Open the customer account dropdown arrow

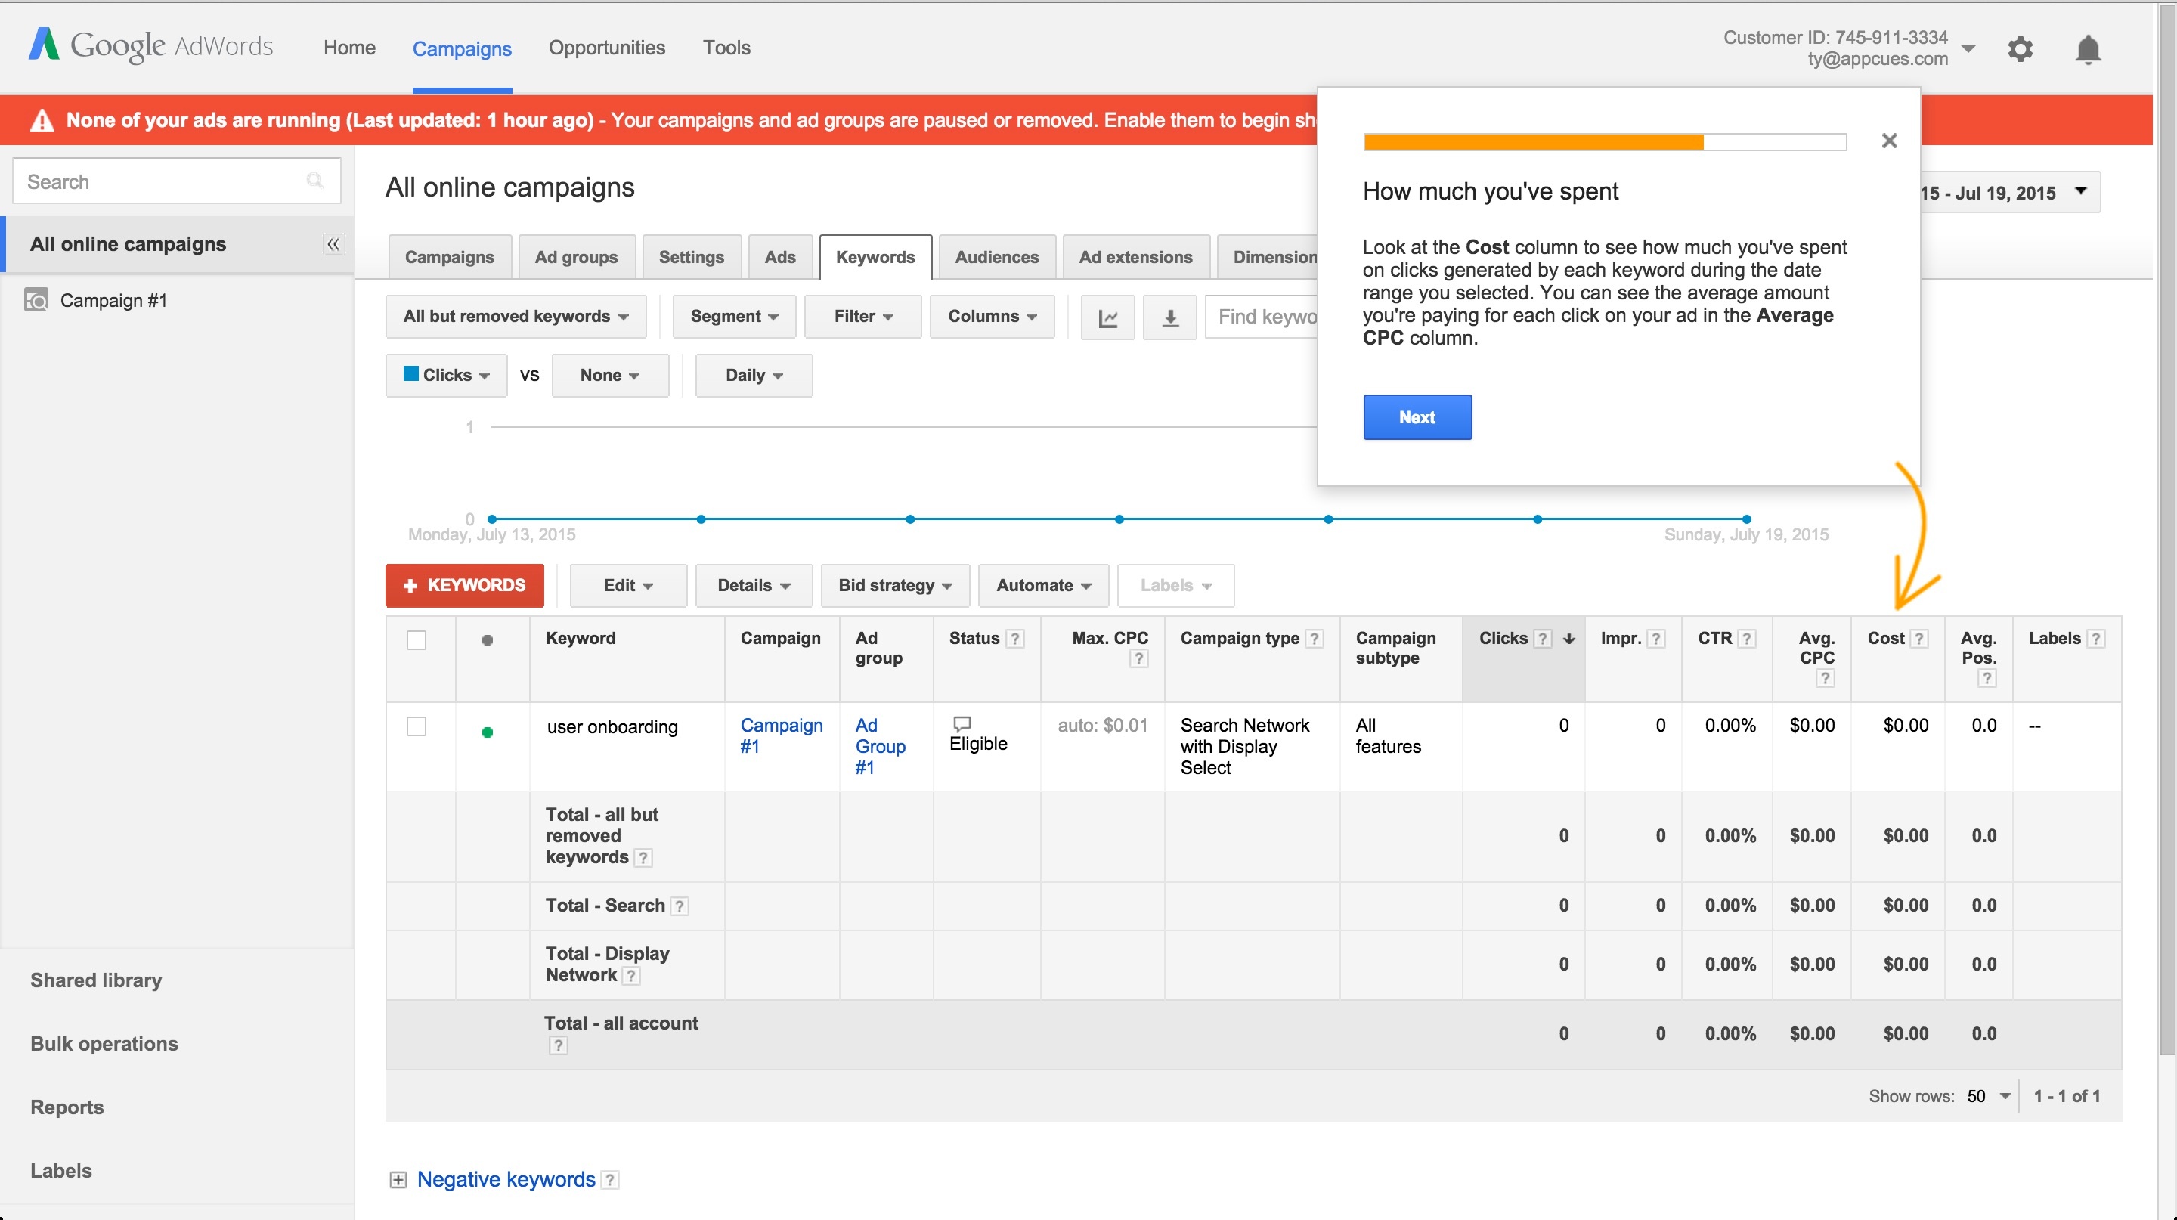(1969, 49)
